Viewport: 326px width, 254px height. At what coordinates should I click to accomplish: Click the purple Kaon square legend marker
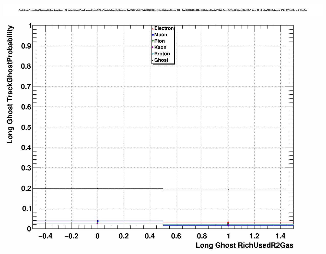(x=153, y=47)
